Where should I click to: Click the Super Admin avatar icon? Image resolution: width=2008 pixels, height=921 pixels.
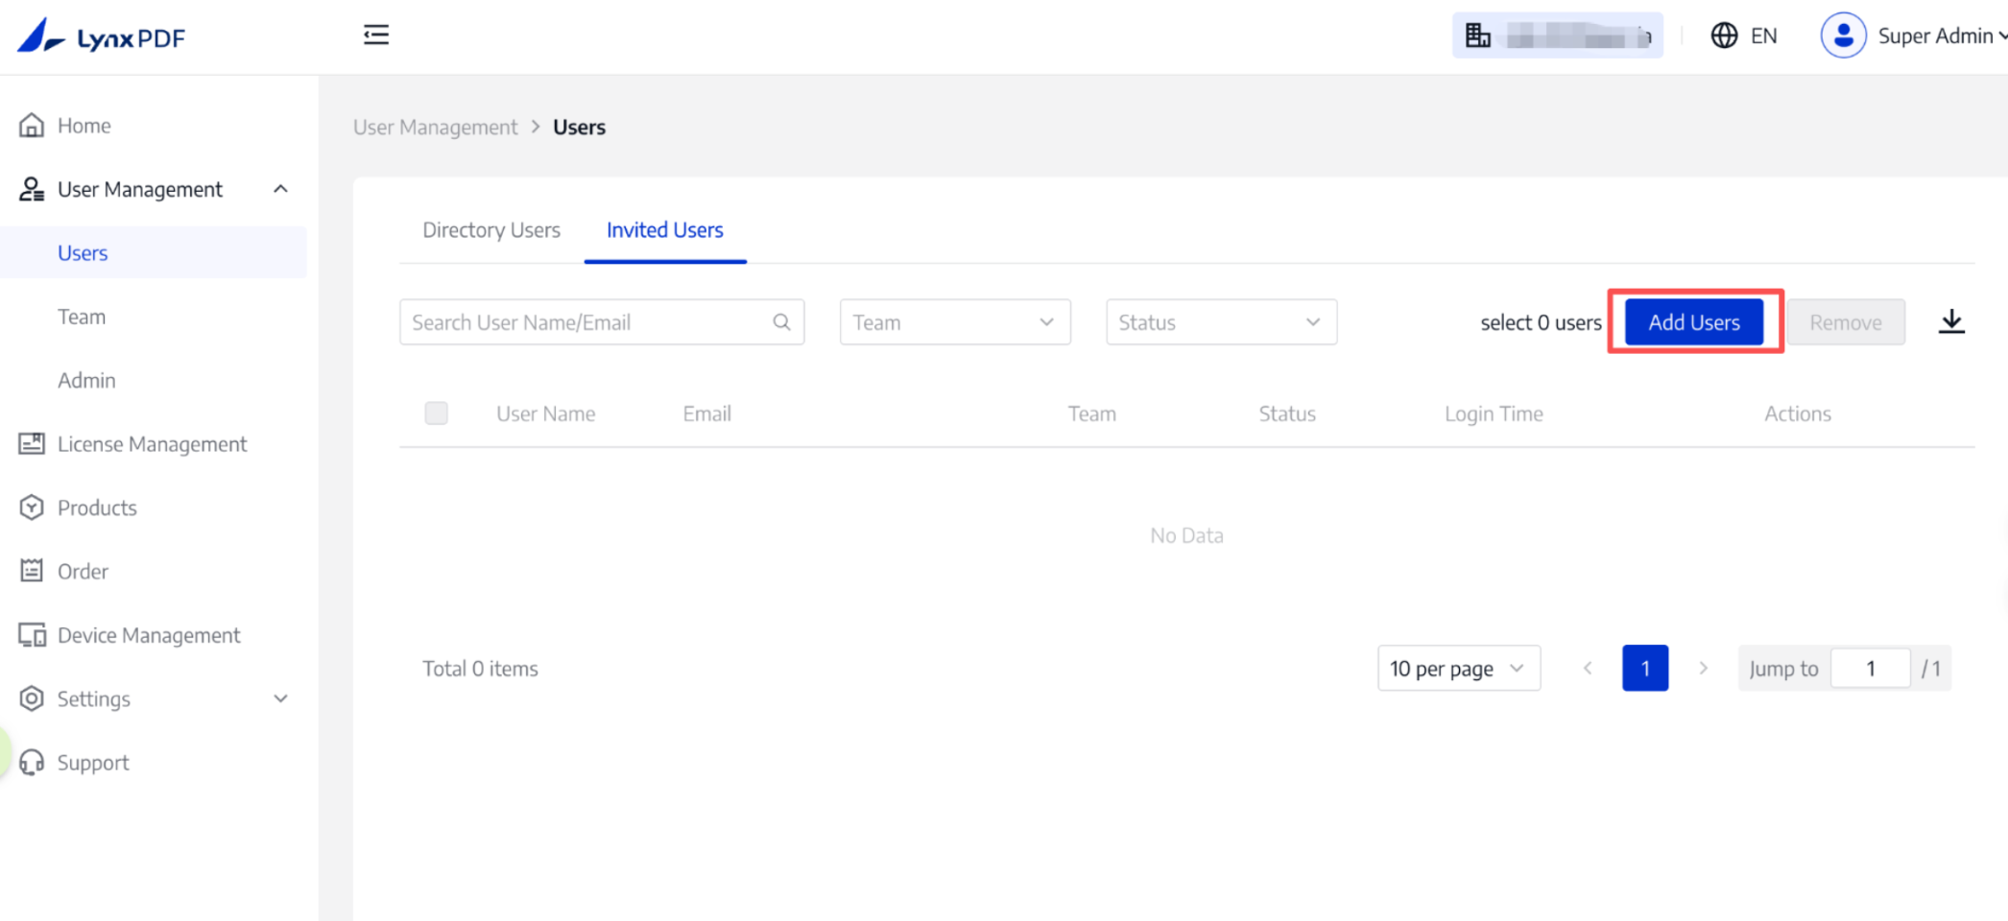pyautogui.click(x=1842, y=35)
